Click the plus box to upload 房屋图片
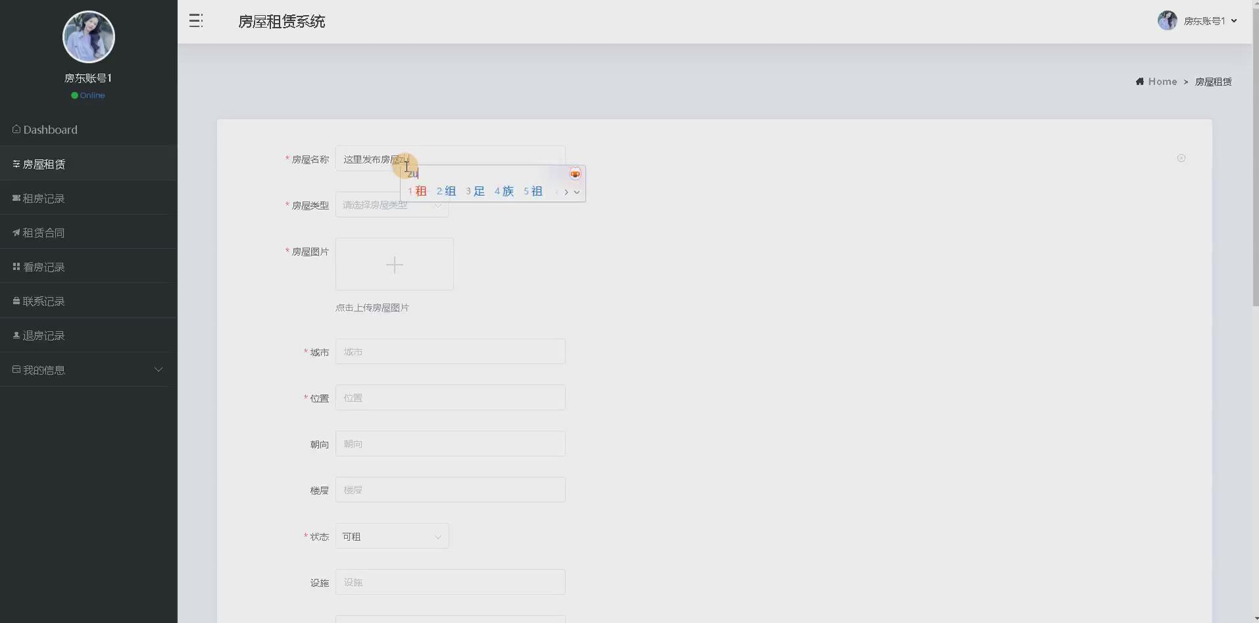1259x623 pixels. 395,264
